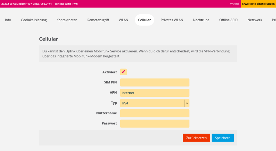Select the Passwort input field
276x151 pixels.
coord(155,124)
